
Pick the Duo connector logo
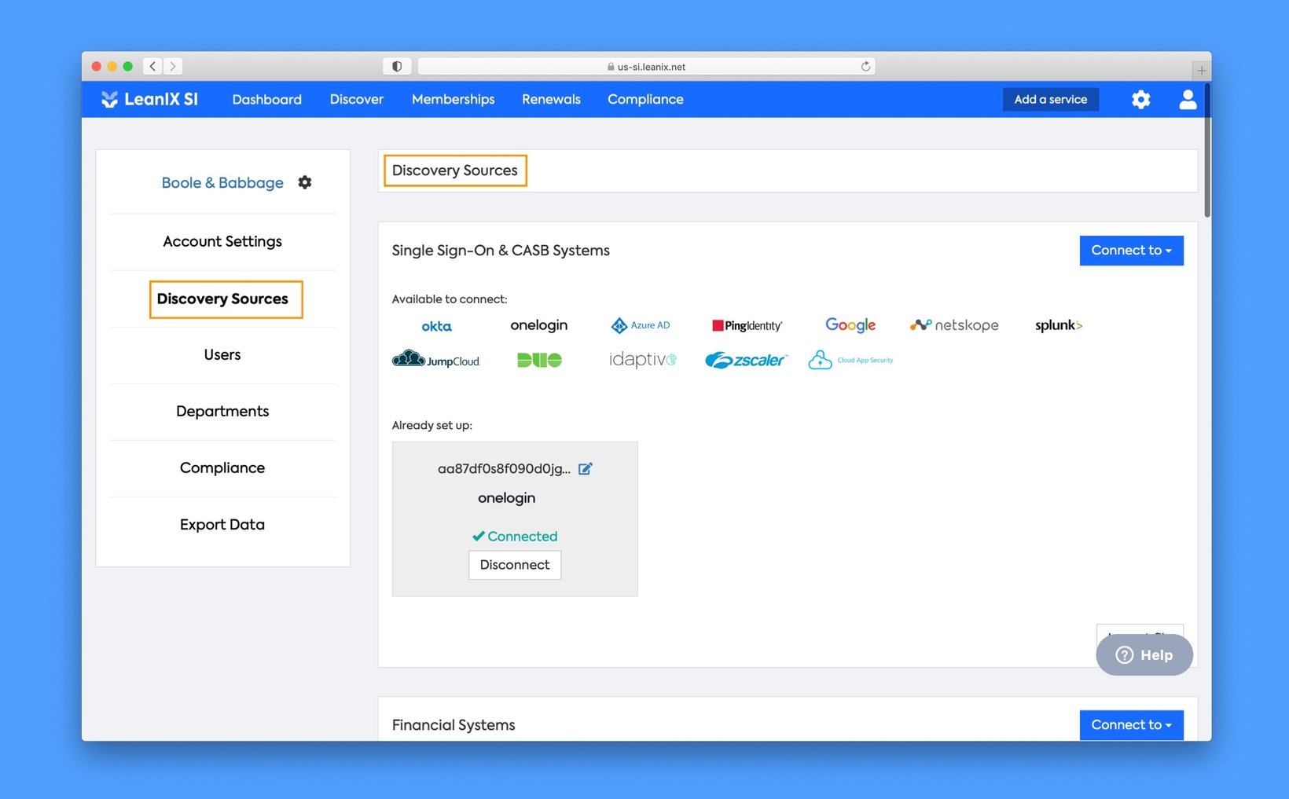click(539, 361)
